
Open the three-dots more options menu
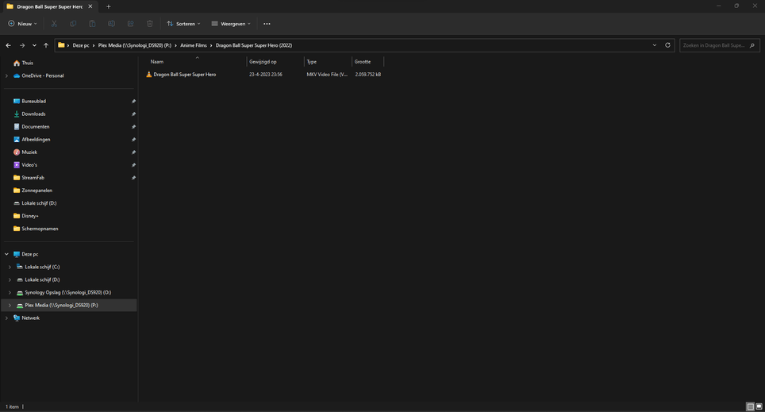coord(267,24)
